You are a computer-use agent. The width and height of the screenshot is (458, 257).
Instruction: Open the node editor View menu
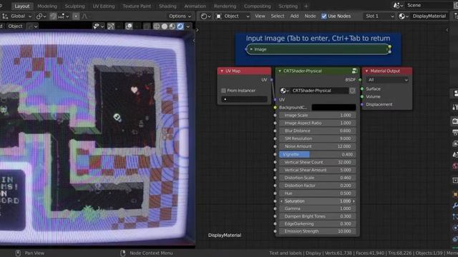pyautogui.click(x=260, y=16)
